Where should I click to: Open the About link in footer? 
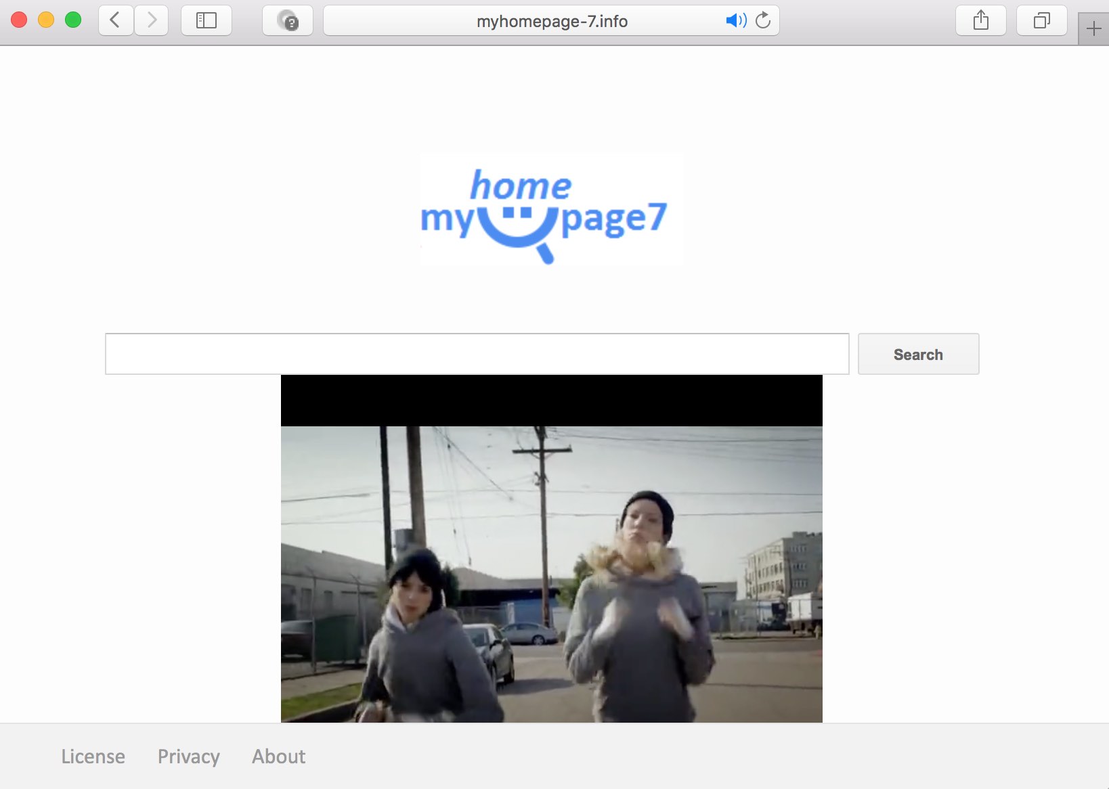(278, 756)
